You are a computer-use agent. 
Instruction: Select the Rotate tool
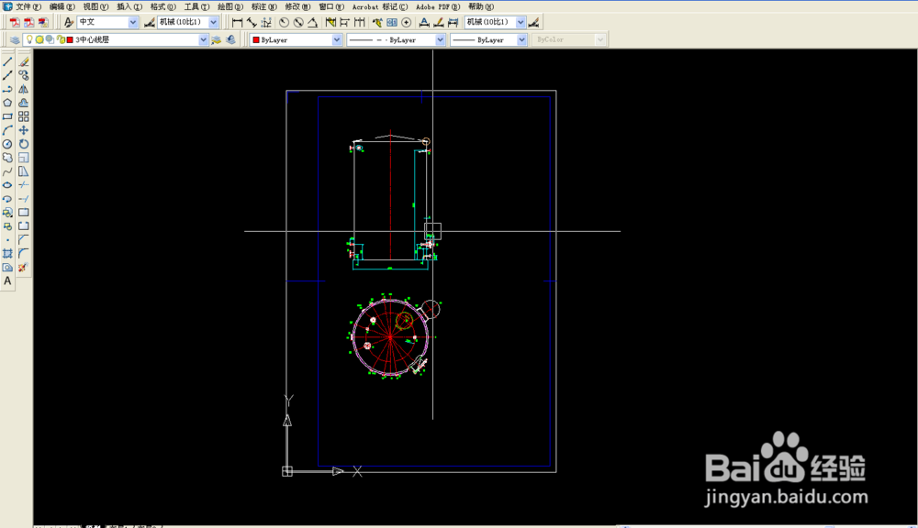[x=24, y=144]
